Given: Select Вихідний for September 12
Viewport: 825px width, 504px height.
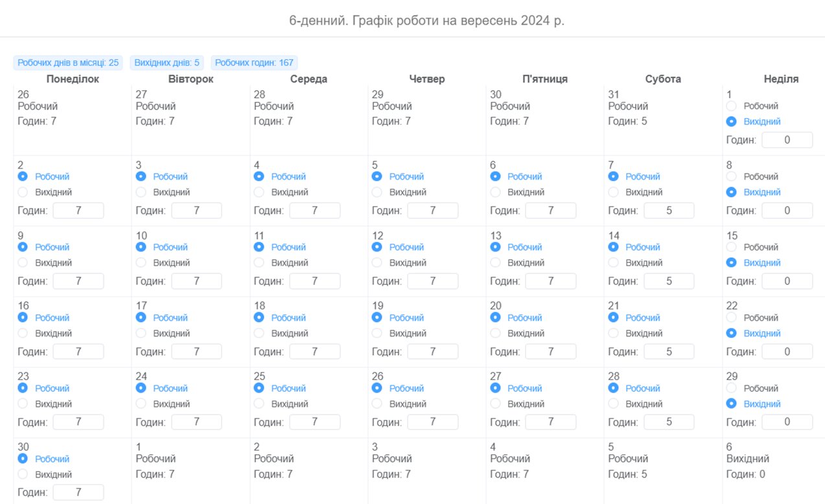Looking at the screenshot, I should coord(377,262).
